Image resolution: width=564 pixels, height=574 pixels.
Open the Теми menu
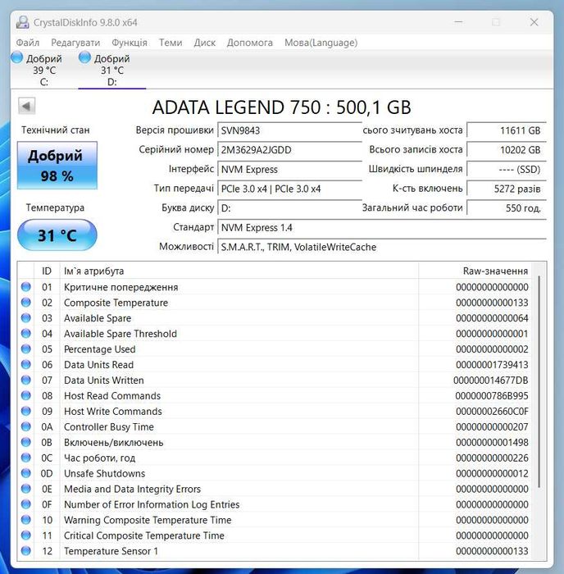click(x=171, y=43)
